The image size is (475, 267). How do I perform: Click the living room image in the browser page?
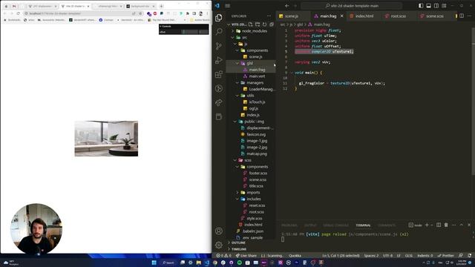pyautogui.click(x=106, y=139)
